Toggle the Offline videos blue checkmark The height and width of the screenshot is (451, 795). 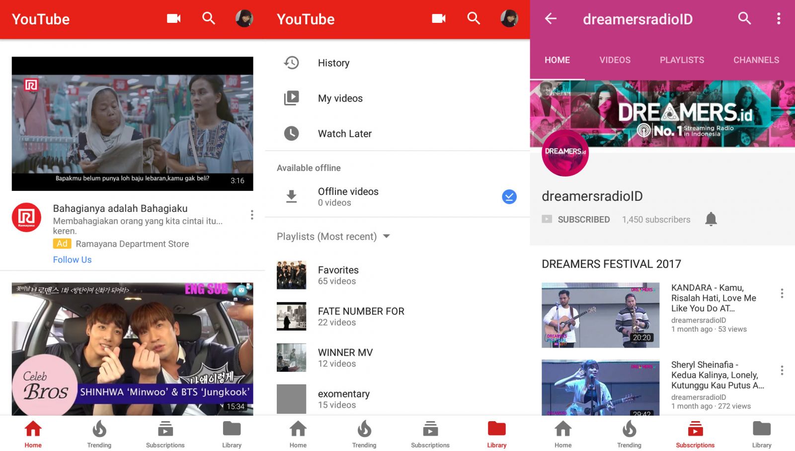509,197
